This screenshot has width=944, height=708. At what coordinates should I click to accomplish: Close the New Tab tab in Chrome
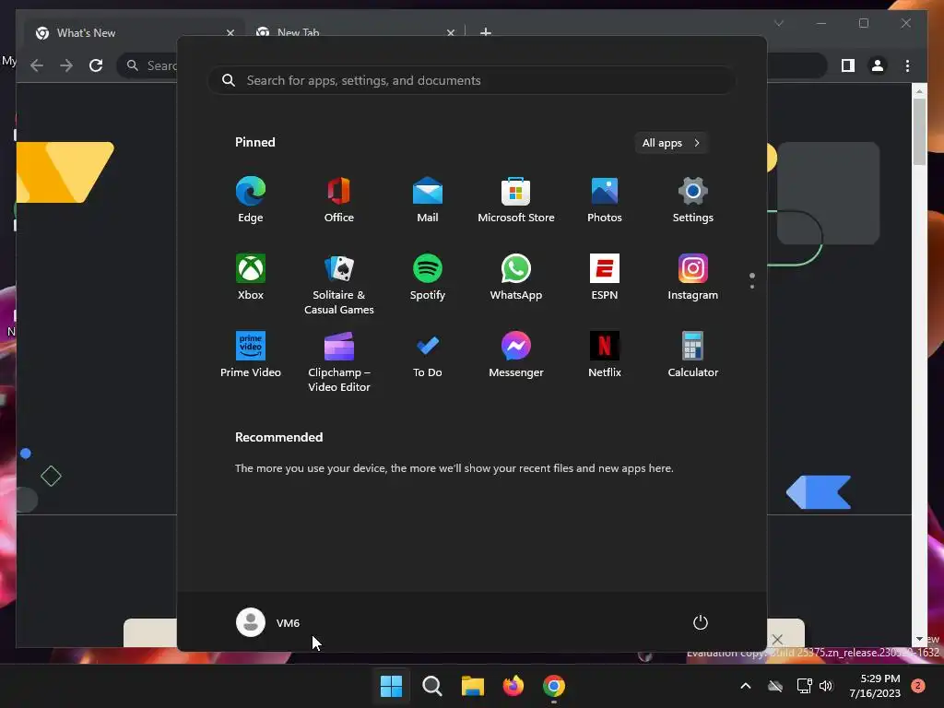[450, 32]
